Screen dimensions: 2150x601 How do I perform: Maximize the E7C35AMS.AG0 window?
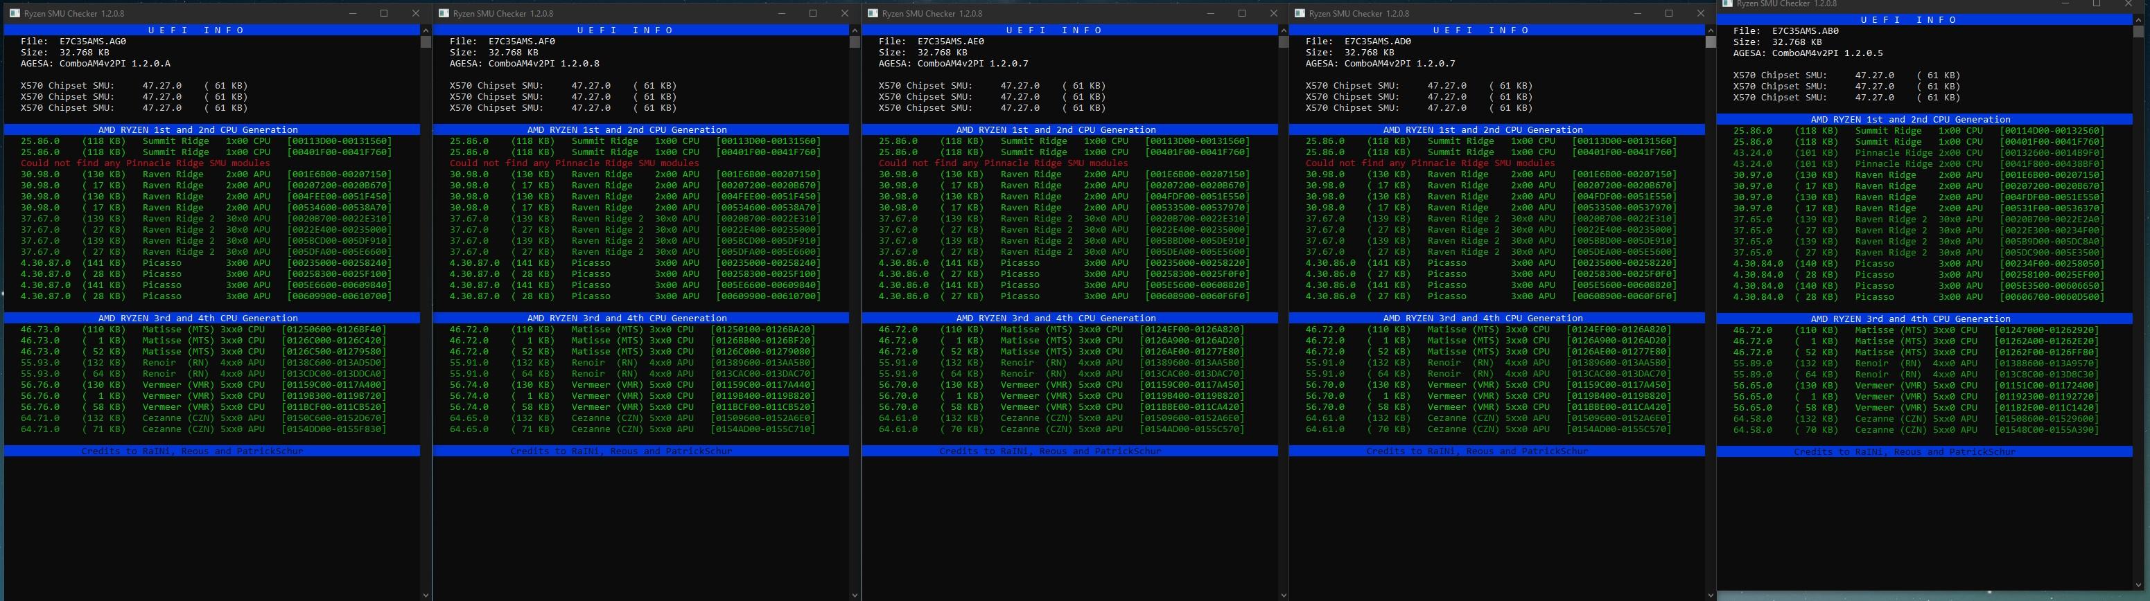[384, 13]
